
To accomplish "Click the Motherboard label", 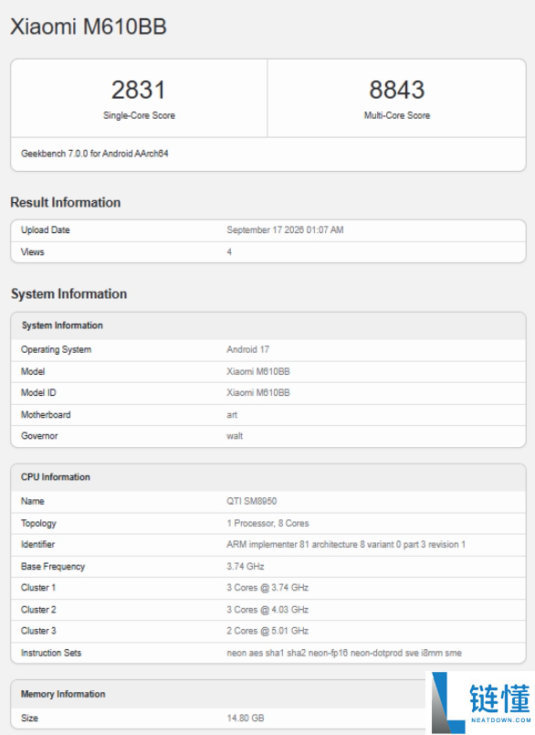I will [x=46, y=415].
